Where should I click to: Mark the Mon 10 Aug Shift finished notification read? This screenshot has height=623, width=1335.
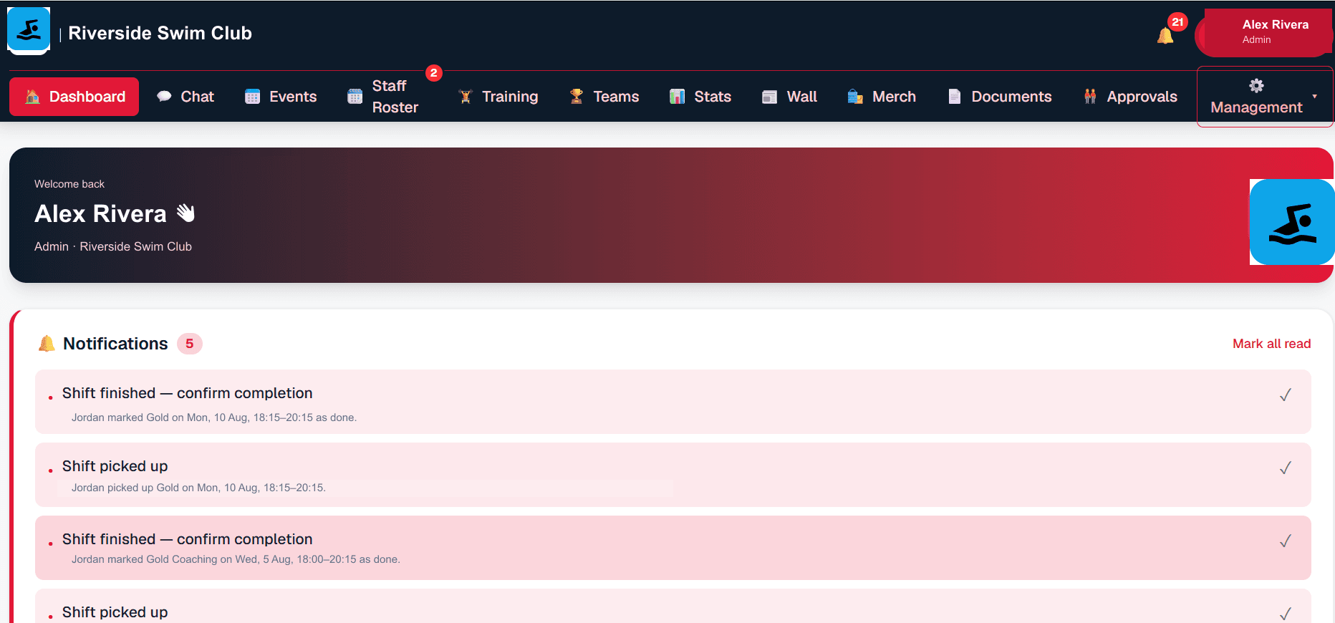click(x=1286, y=395)
